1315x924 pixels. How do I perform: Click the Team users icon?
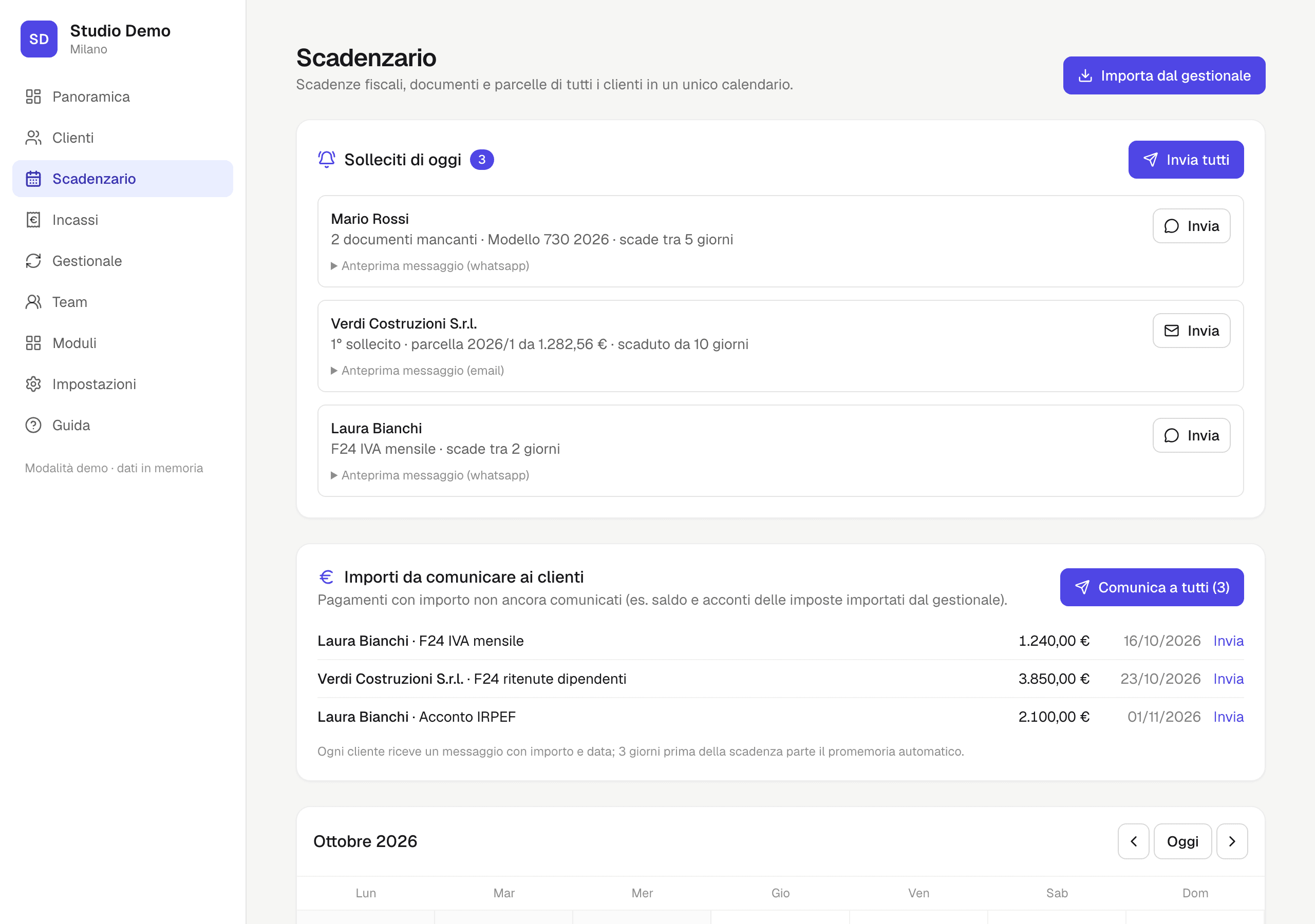pyautogui.click(x=33, y=302)
